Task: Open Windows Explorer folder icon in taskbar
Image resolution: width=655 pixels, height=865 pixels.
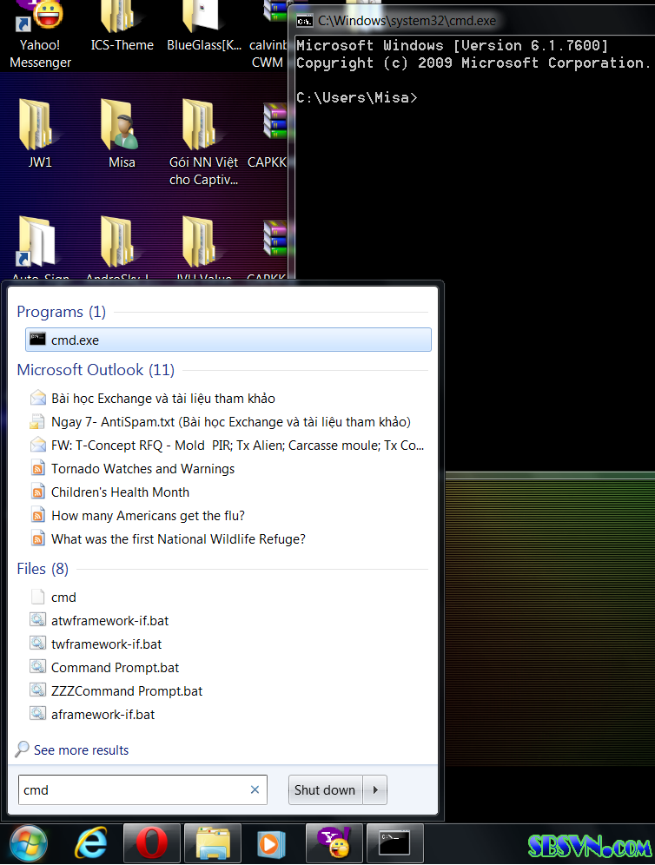Action: (212, 842)
